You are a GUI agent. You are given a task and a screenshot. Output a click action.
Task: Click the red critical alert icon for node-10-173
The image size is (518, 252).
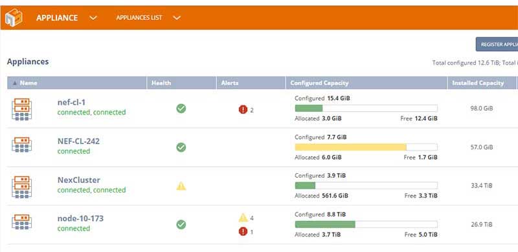click(x=243, y=232)
